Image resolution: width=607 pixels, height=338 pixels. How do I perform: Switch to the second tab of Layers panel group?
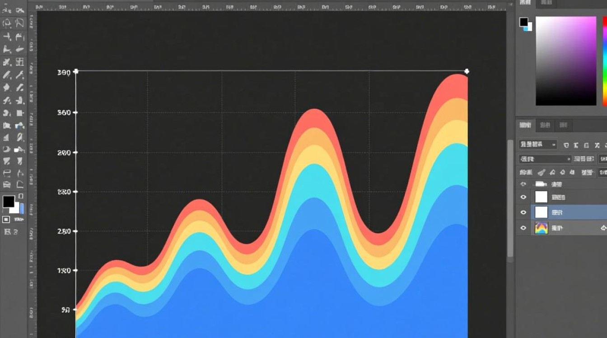pos(545,125)
